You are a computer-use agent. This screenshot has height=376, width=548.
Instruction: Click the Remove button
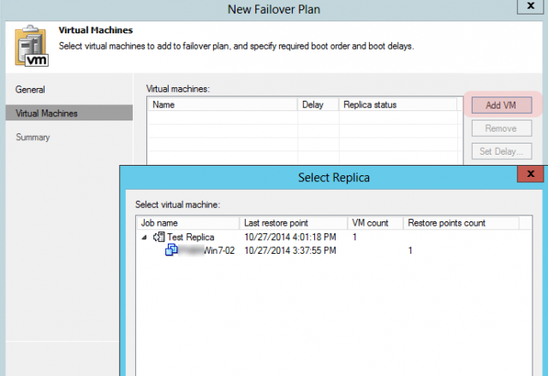click(x=500, y=128)
